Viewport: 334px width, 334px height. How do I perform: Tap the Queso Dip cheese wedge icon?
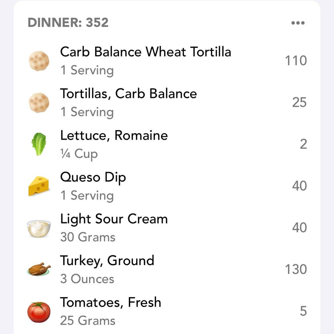tap(39, 186)
